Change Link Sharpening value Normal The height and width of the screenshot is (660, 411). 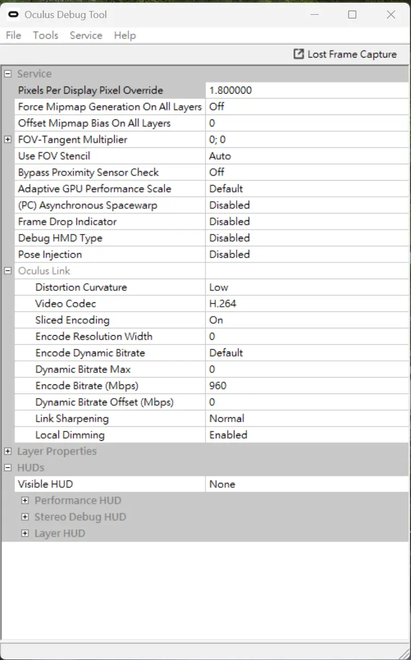point(307,418)
